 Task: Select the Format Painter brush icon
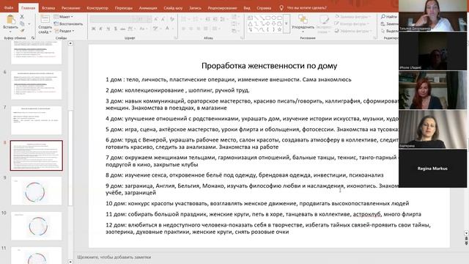22,30
